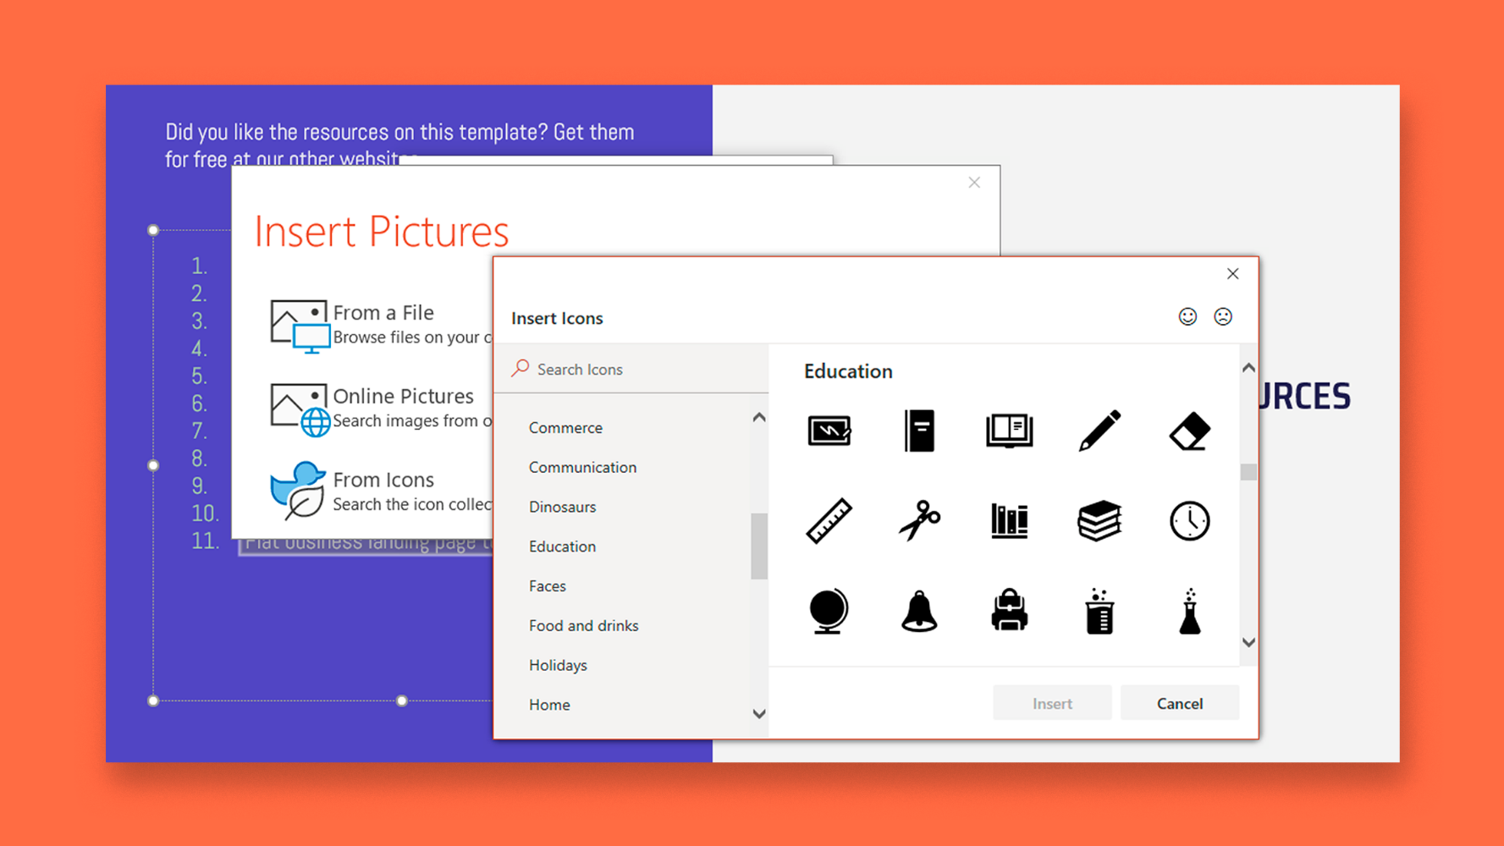Click the smiling face feedback icon
Viewport: 1504px width, 846px height.
tap(1187, 317)
